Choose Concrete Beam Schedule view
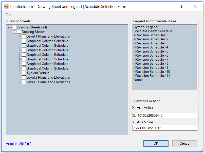205x153 pixels. click(153, 31)
